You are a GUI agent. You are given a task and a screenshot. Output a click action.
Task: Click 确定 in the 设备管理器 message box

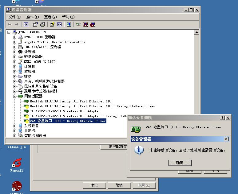pos(180,163)
